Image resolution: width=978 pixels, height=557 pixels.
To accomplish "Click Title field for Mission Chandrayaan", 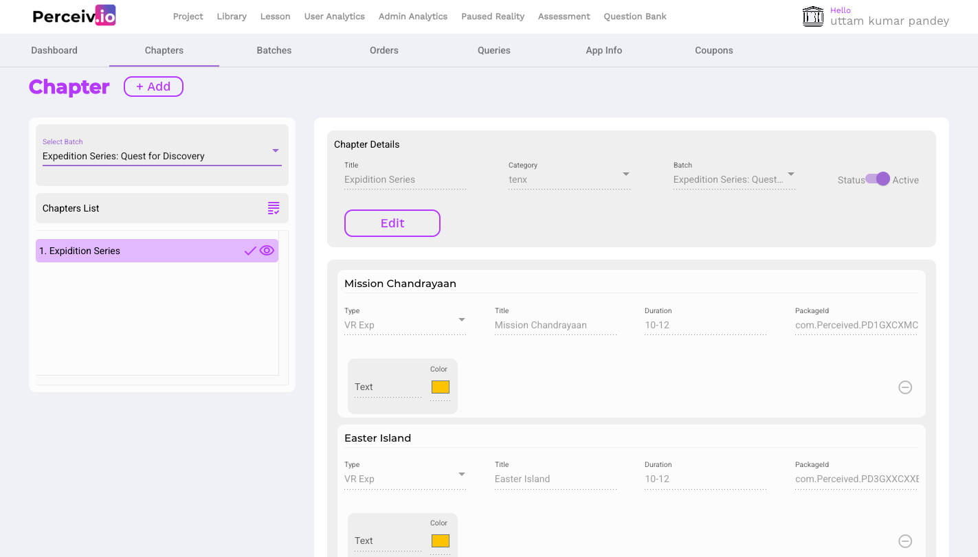I will tap(555, 325).
